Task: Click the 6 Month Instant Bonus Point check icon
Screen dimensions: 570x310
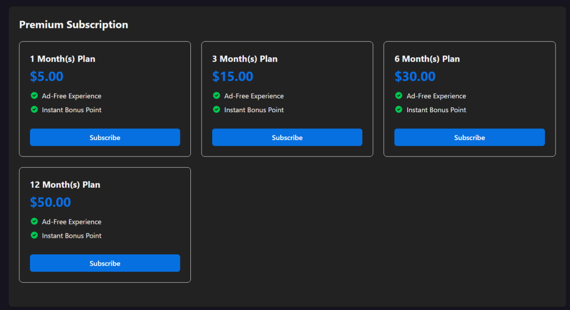Action: pyautogui.click(x=399, y=109)
